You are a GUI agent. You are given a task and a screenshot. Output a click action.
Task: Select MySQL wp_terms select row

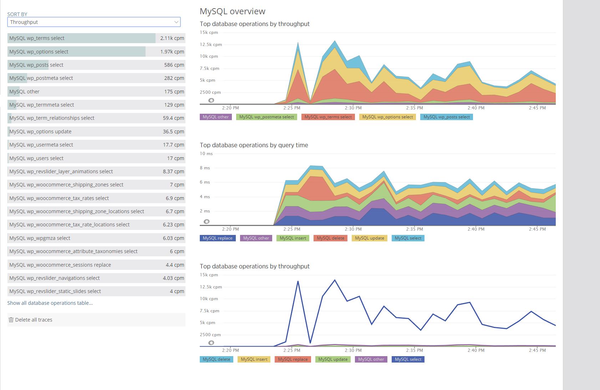(x=96, y=38)
